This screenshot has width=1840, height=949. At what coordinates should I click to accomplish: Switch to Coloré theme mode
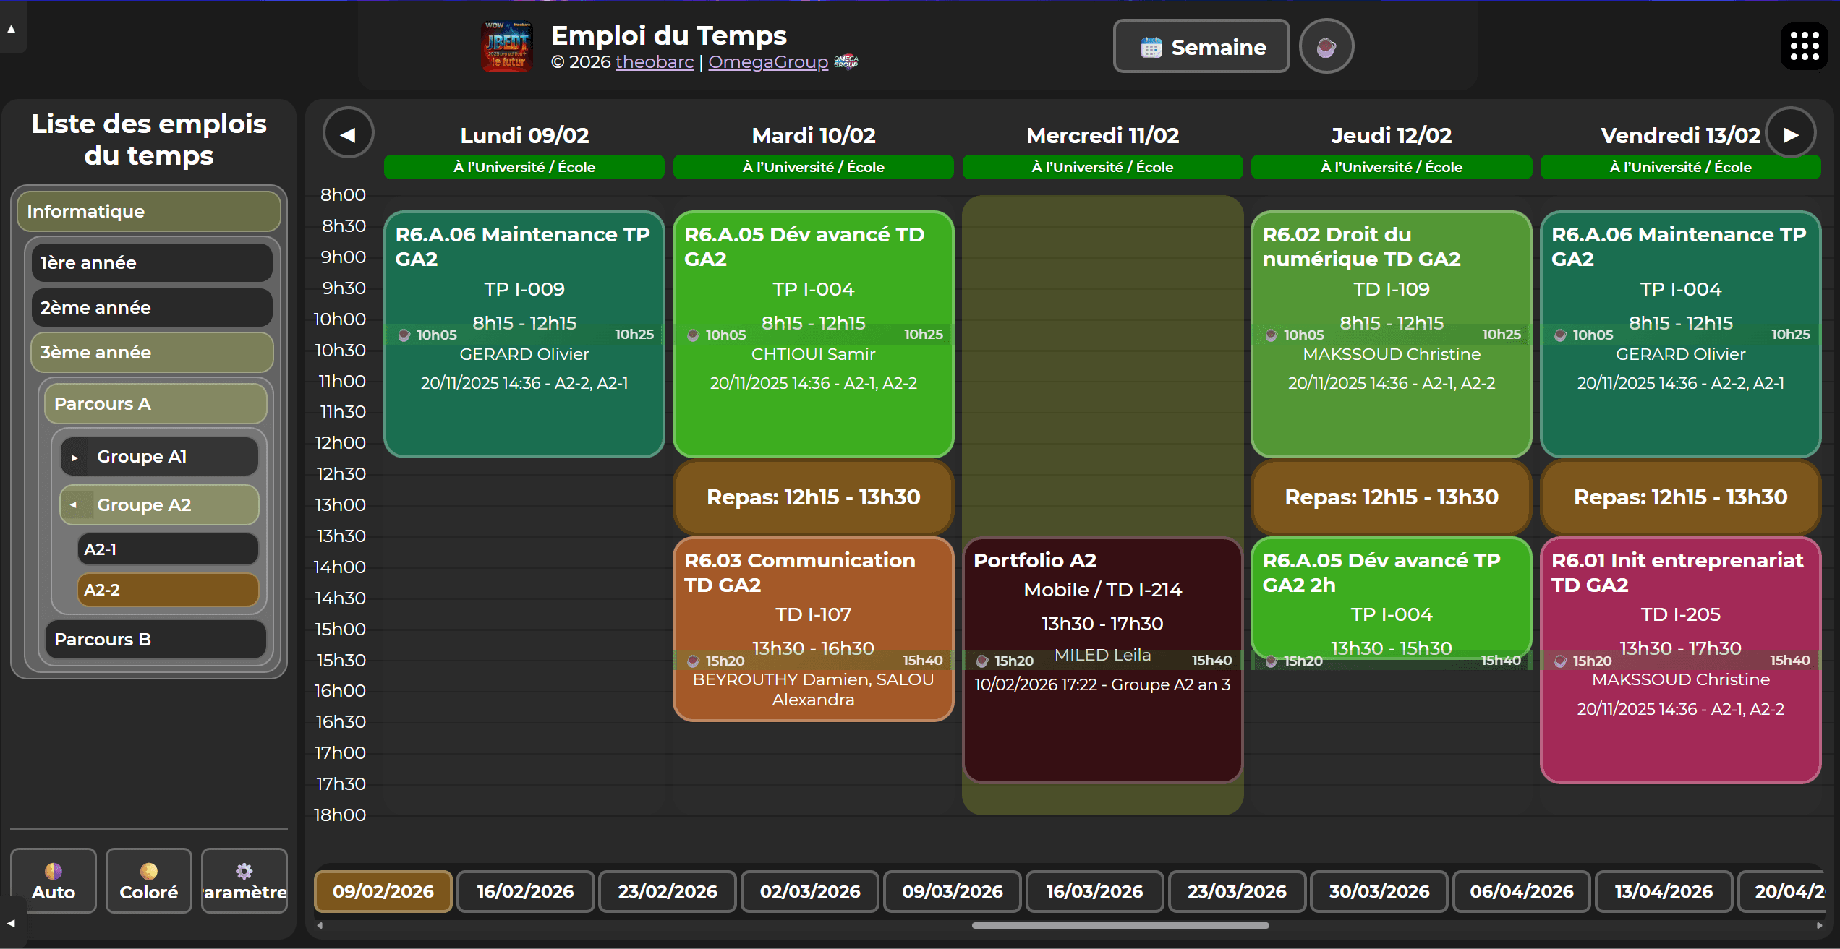(x=149, y=881)
